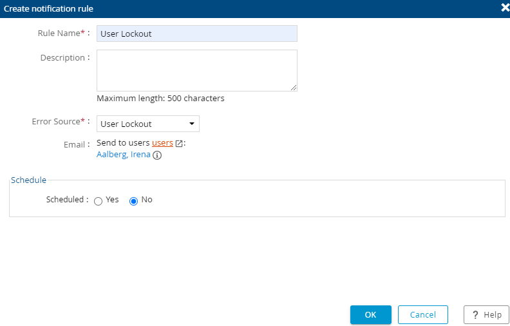Click the Maximum length hint text
This screenshot has height=326, width=510.
(x=160, y=99)
